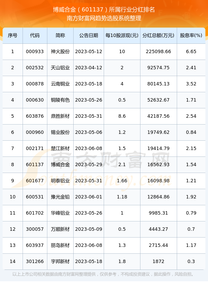Open the 宇邦新材 entry
This screenshot has height=287, width=208.
point(60,261)
